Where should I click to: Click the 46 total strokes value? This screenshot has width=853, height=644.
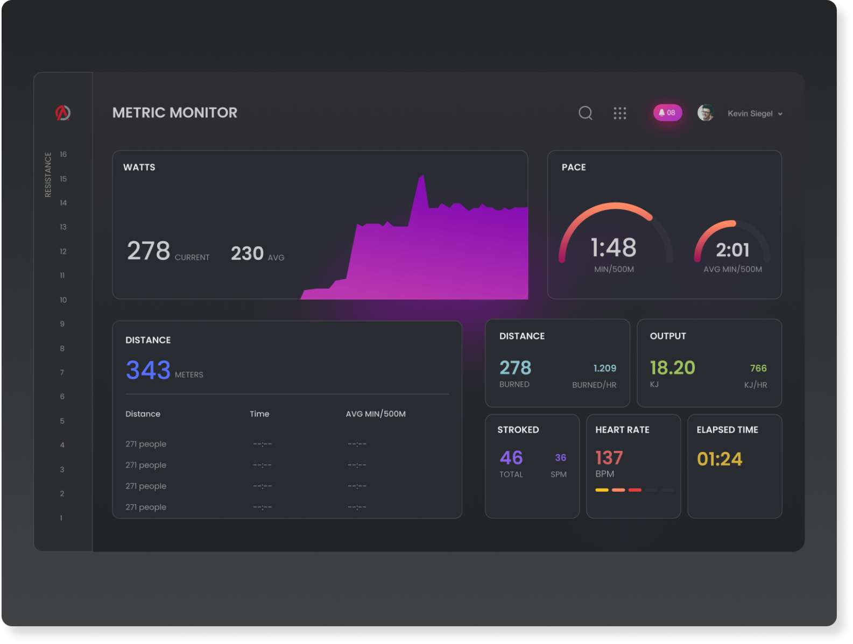pyautogui.click(x=511, y=458)
